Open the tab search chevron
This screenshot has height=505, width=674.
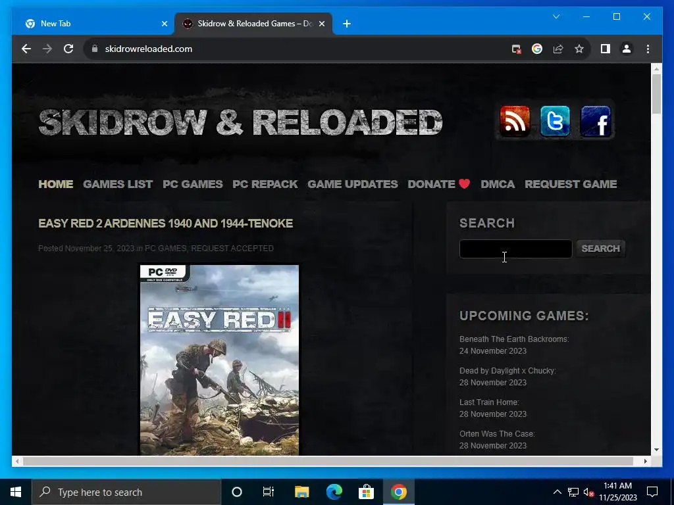pos(556,16)
